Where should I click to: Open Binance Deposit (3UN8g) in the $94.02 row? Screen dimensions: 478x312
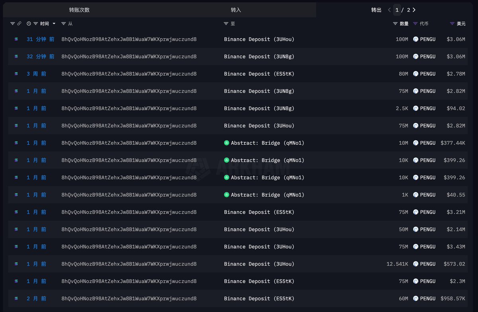pyautogui.click(x=259, y=108)
